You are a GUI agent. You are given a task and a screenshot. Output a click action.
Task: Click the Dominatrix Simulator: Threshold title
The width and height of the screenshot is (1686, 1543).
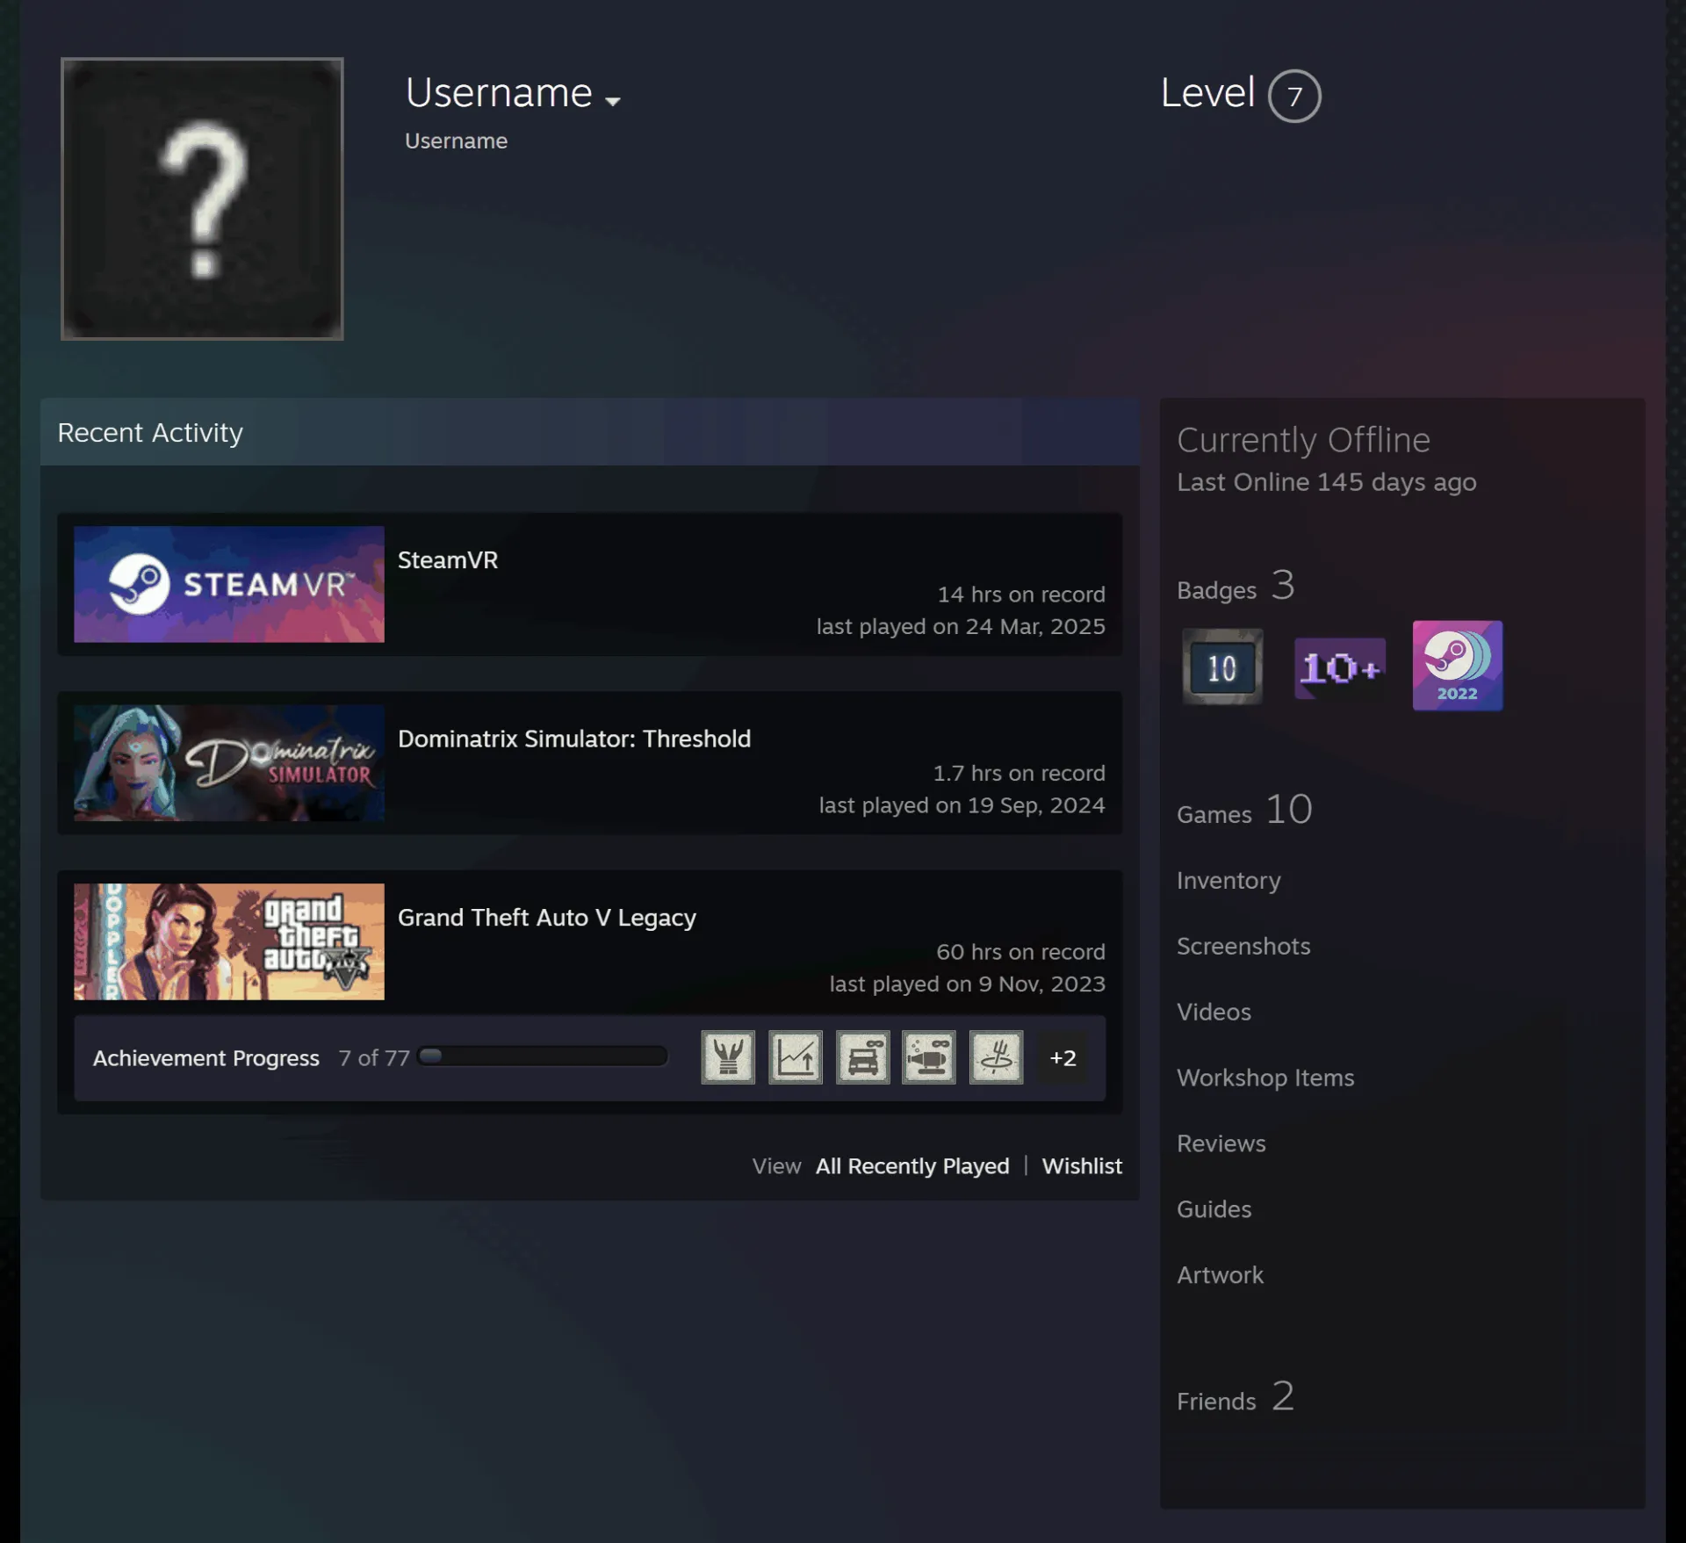[574, 739]
